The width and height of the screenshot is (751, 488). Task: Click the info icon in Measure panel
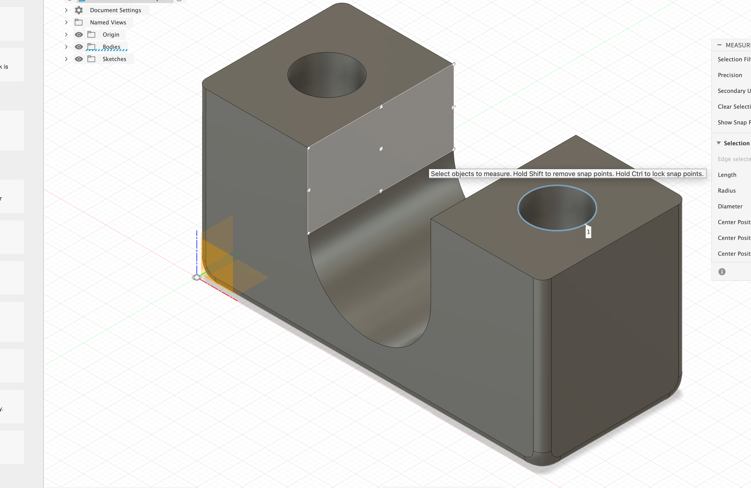722,272
